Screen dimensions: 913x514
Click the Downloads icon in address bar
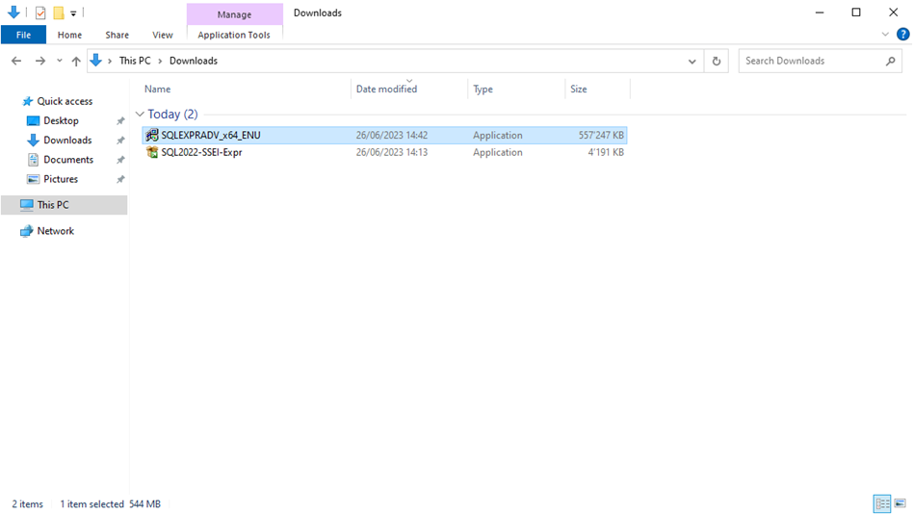click(x=96, y=60)
